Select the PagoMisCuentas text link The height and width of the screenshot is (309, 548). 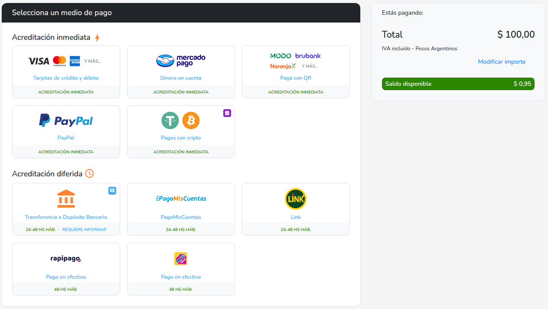[x=181, y=217]
